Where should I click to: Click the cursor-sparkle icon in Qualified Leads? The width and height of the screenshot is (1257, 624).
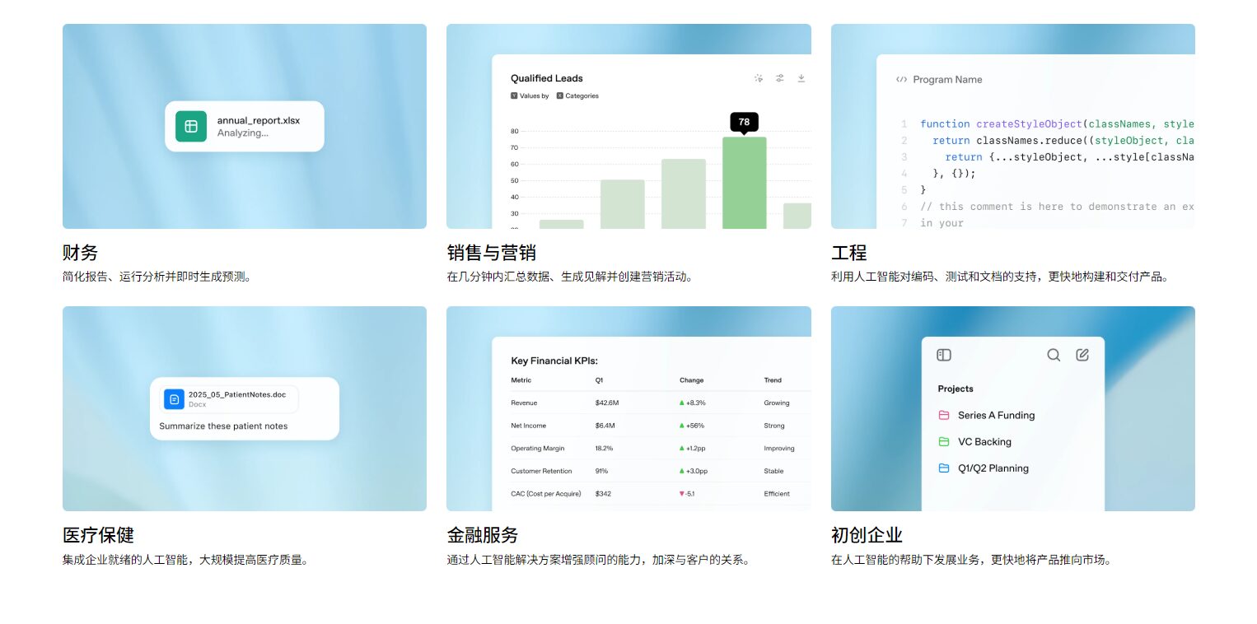(759, 78)
